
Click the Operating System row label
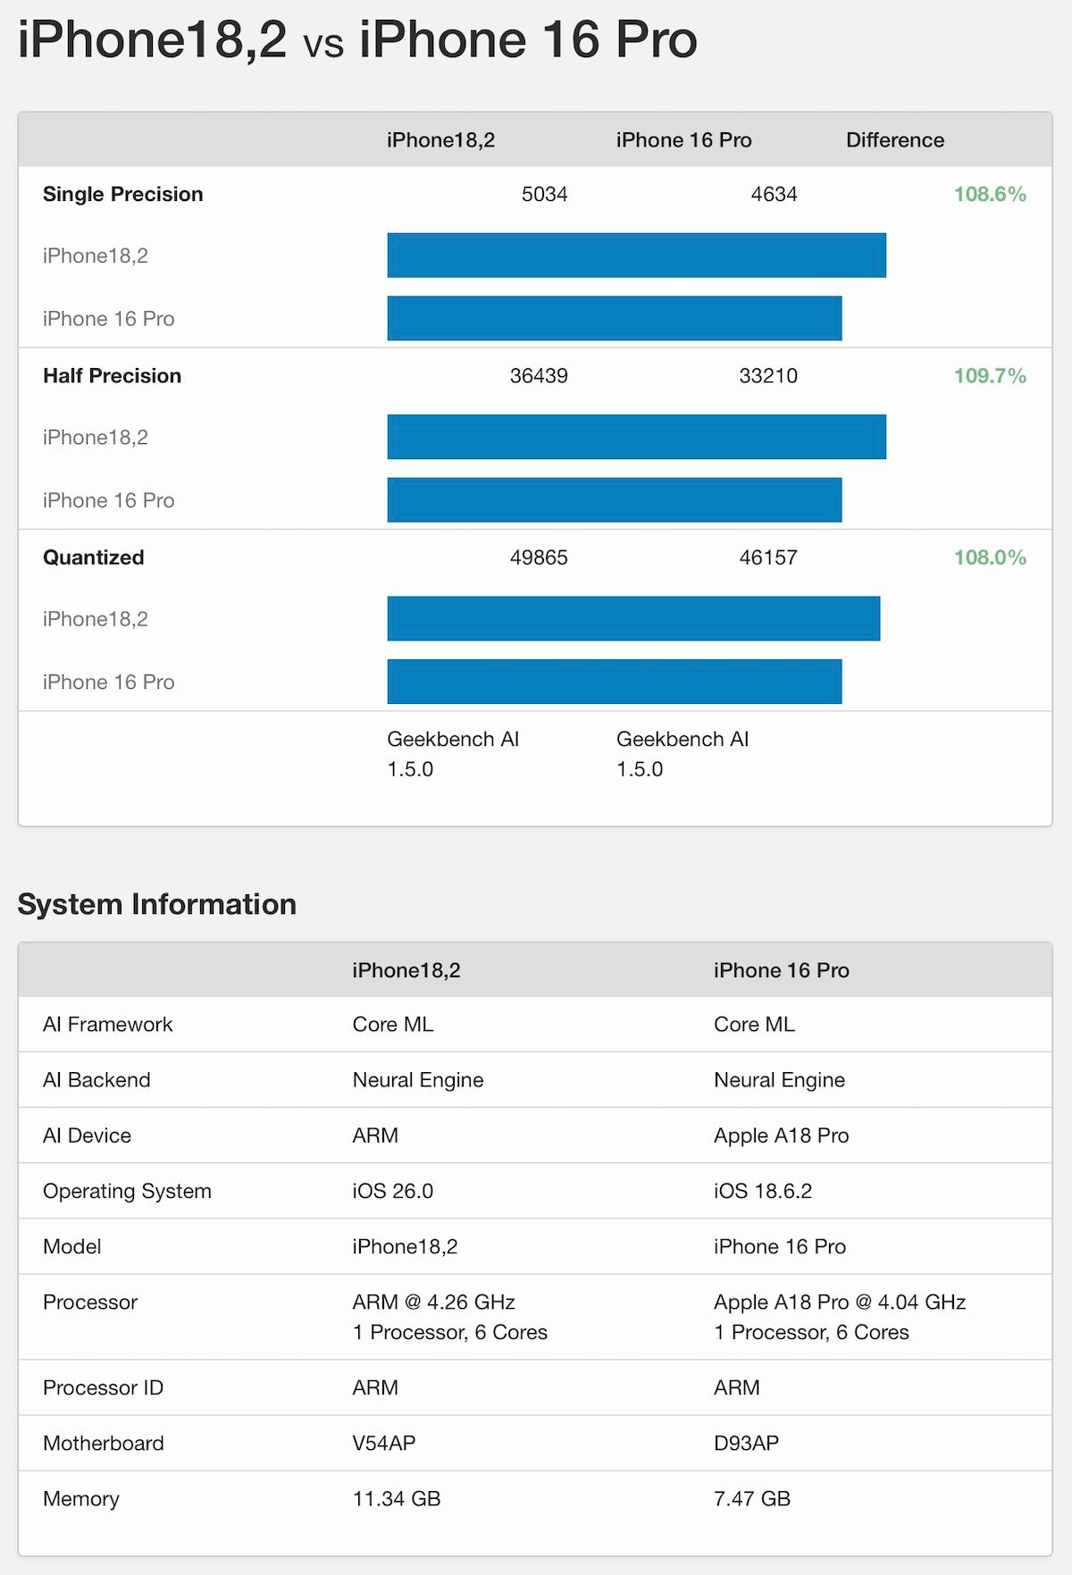pyautogui.click(x=128, y=1191)
